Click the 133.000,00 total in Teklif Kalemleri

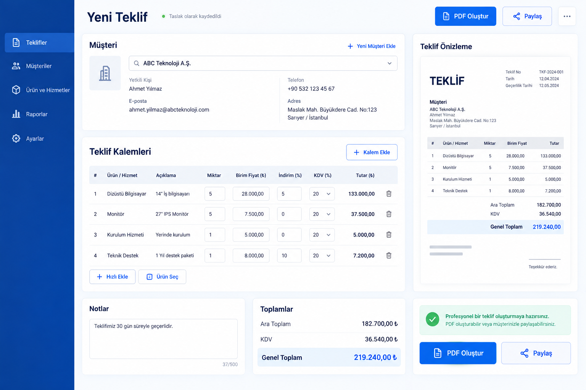pyautogui.click(x=362, y=194)
